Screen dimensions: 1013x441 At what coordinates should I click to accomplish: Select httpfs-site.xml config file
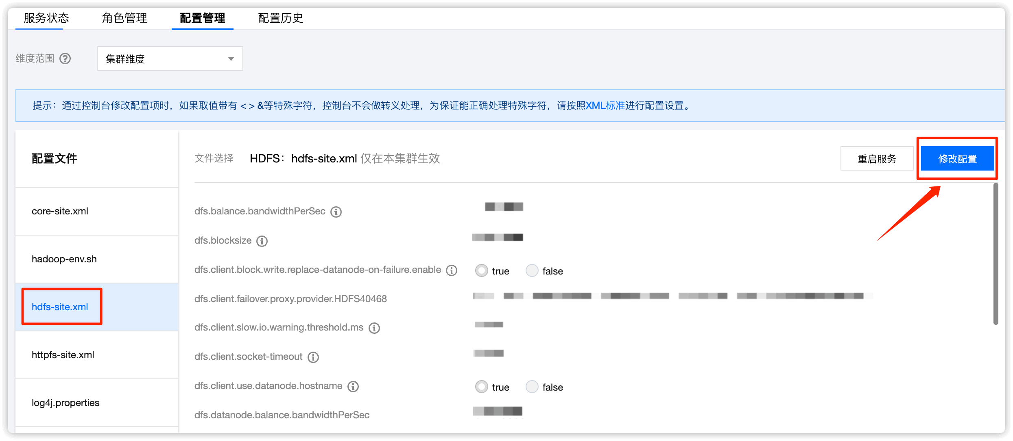97,355
